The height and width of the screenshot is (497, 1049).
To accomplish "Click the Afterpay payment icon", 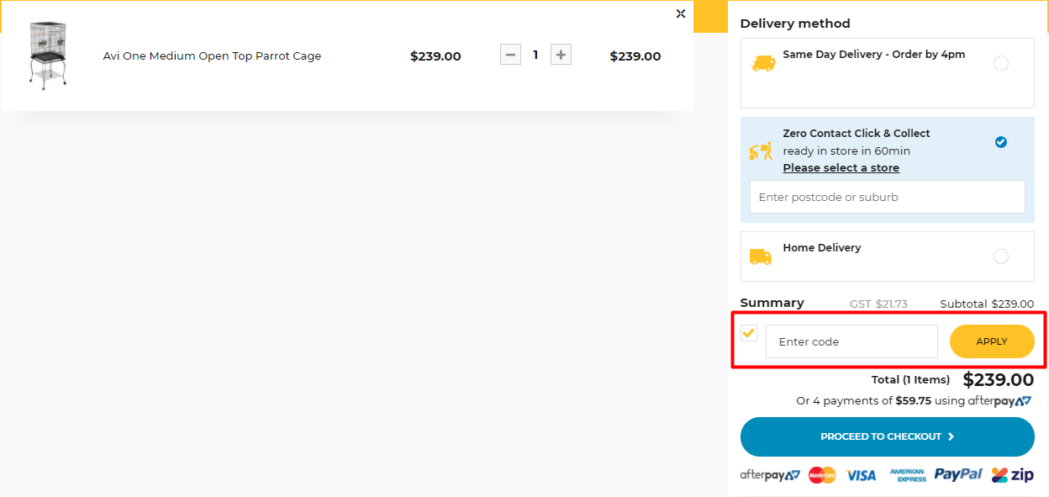I will tap(770, 474).
